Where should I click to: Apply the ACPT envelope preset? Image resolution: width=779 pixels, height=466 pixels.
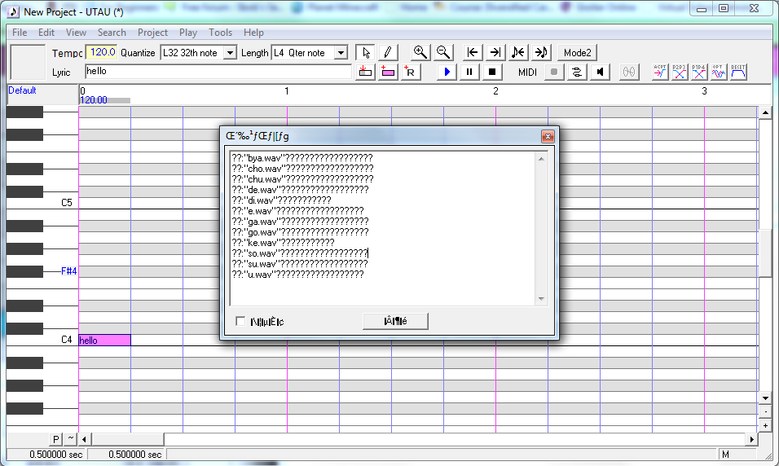pyautogui.click(x=660, y=72)
